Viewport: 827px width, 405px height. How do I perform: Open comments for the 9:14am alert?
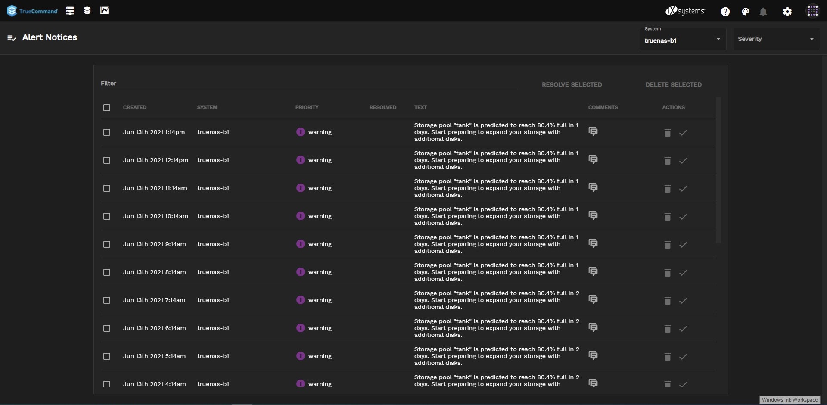(x=593, y=243)
